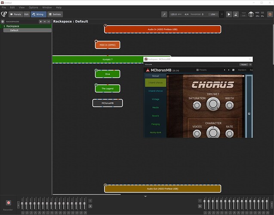Show next output fader bank
274x215 pixels.
coord(200,206)
